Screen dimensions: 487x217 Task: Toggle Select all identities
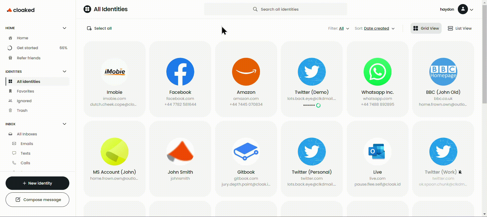(99, 28)
